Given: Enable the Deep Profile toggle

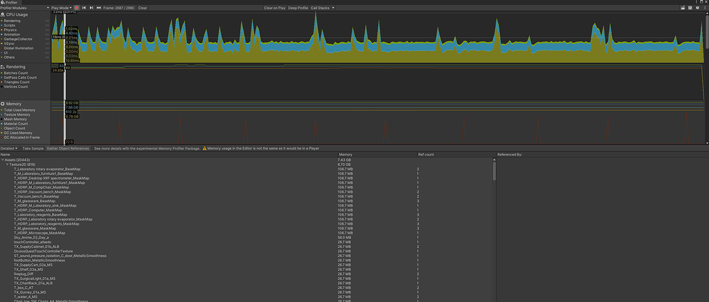Looking at the screenshot, I should [x=298, y=8].
